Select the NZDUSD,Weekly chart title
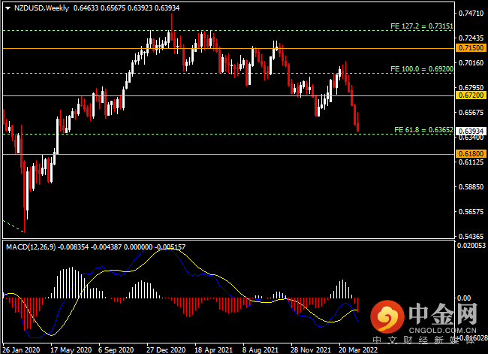The width and height of the screenshot is (488, 354). [x=39, y=8]
